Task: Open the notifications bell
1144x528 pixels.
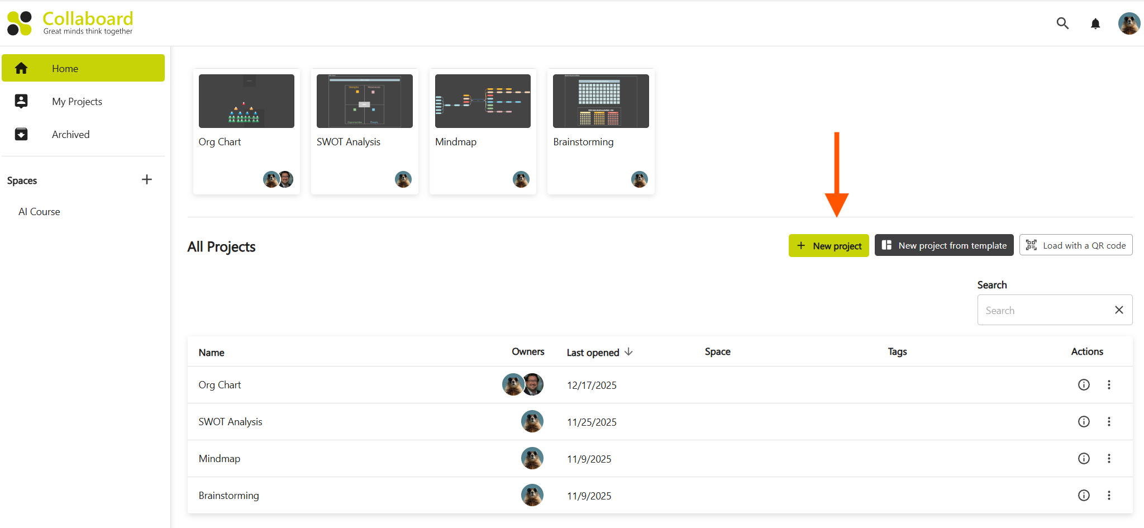Action: [x=1095, y=23]
